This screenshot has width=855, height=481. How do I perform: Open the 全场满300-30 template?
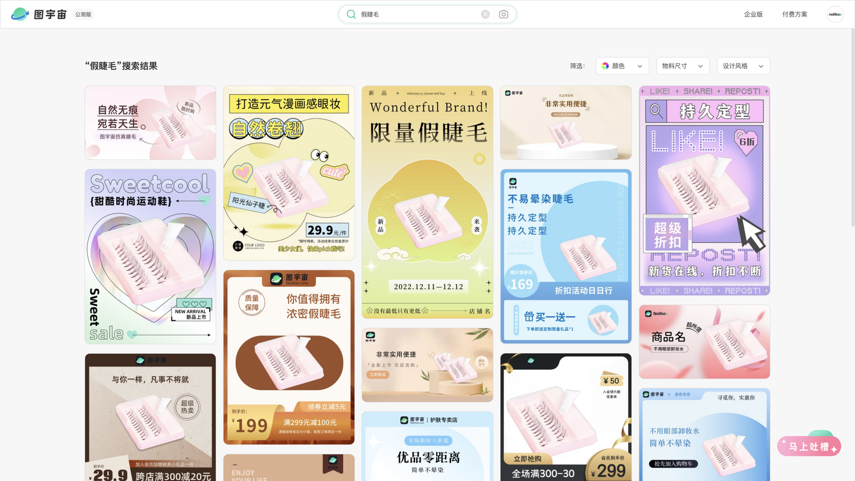566,417
